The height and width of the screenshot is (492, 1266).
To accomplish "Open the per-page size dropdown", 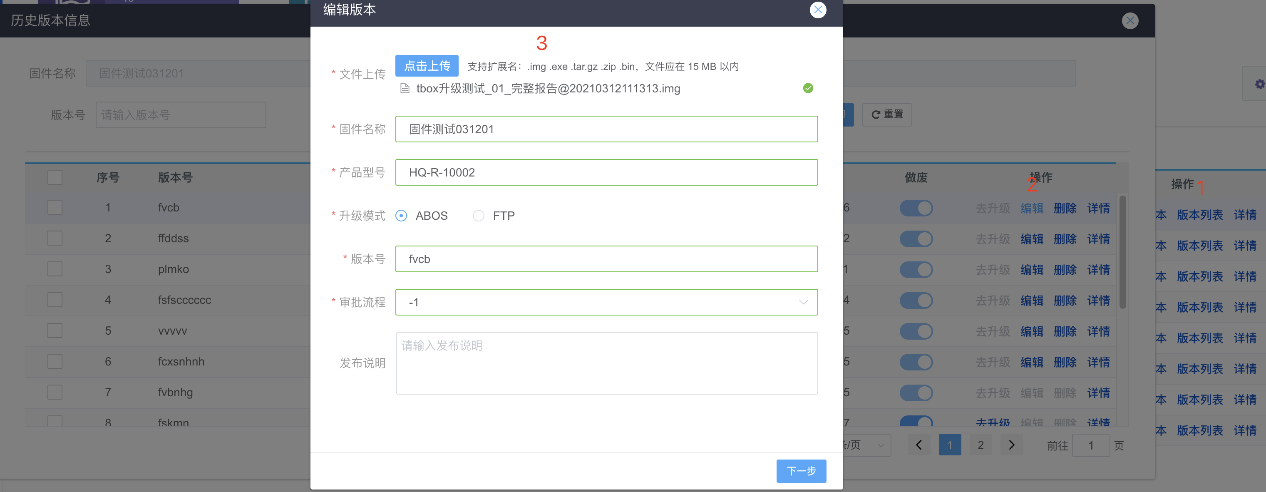I will [x=867, y=445].
